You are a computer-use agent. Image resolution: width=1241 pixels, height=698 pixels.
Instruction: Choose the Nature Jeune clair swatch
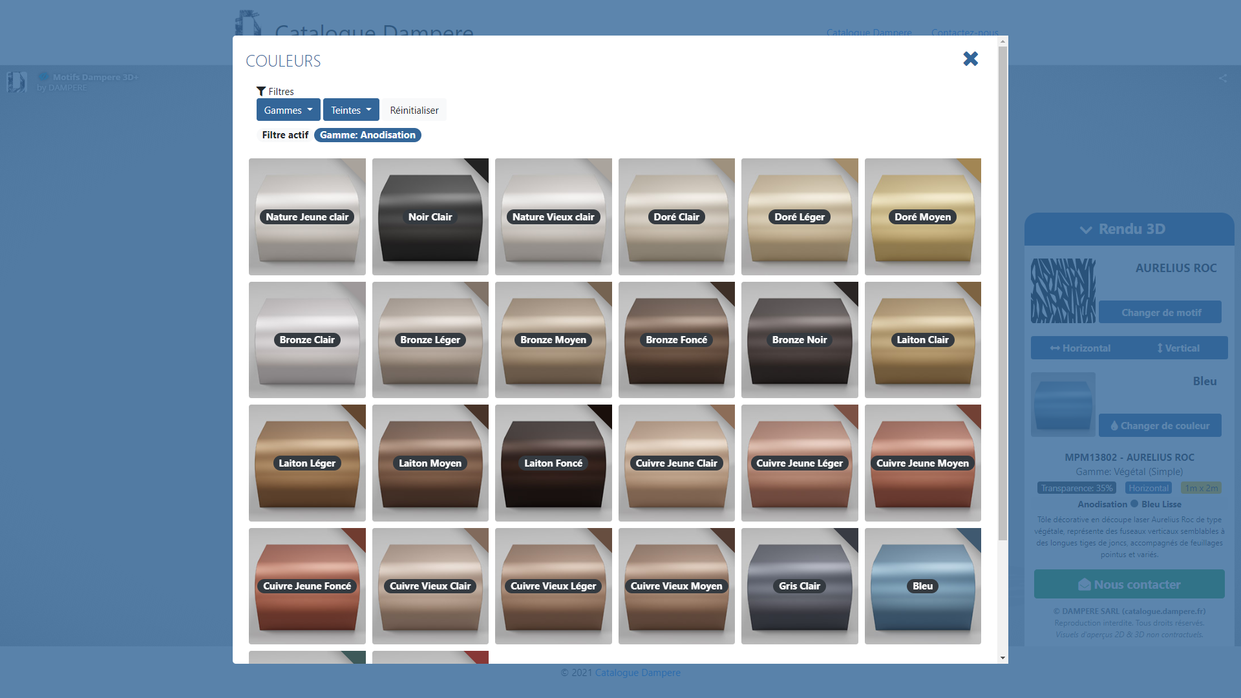tap(307, 217)
